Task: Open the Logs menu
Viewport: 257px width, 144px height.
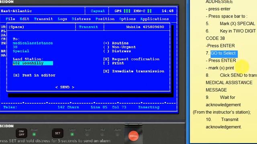Action: click(62, 19)
